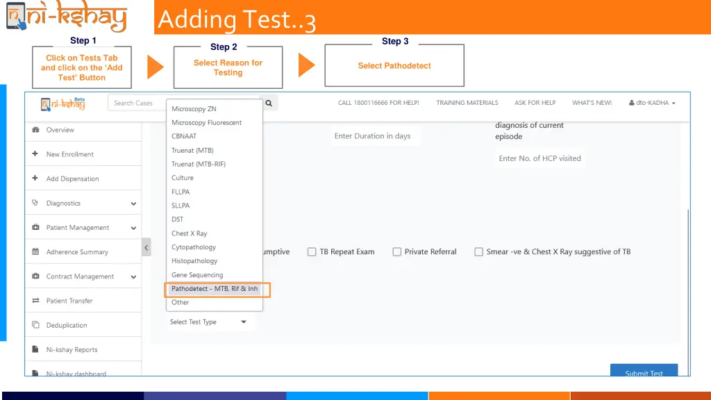The width and height of the screenshot is (711, 400).
Task: Open the Ask For Help link
Action: point(535,103)
